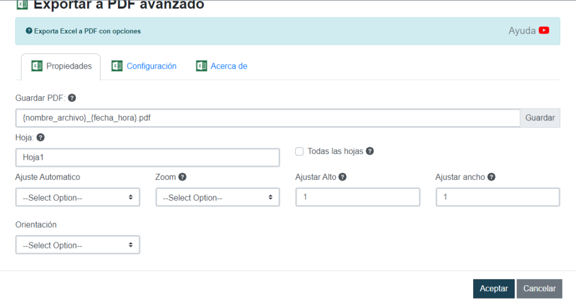Switch to the Propiedades tab
The height and width of the screenshot is (306, 576).
tap(61, 66)
